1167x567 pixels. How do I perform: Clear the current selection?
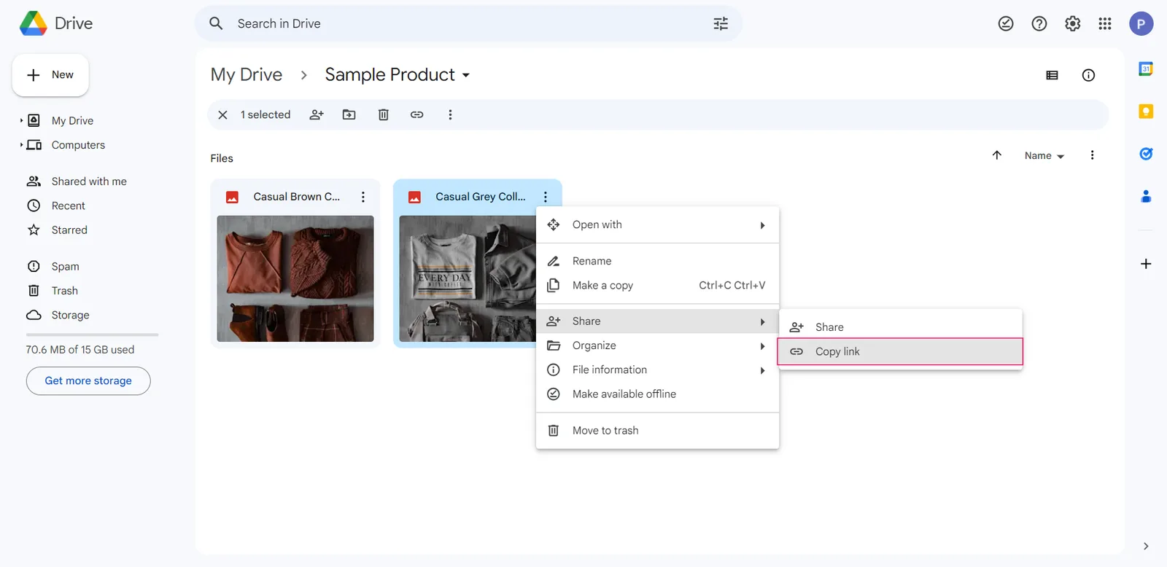(x=223, y=115)
